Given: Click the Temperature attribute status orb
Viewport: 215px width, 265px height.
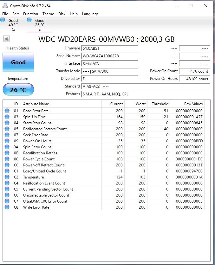Looking at the screenshot, I should point(7,177).
